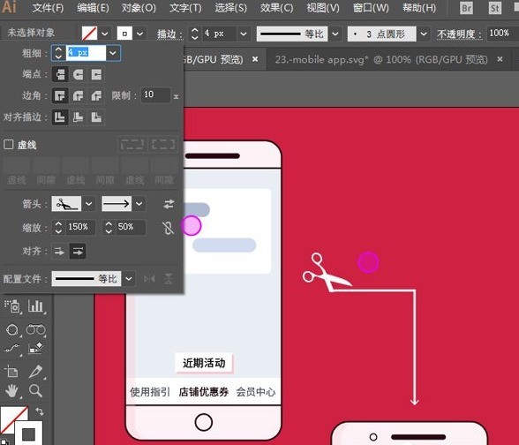Flip profile along horizontally icon
Screen dimensions: 519x445
tap(149, 279)
